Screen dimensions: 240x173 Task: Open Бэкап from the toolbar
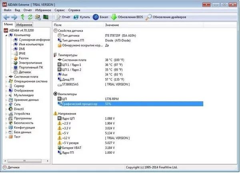(100, 17)
